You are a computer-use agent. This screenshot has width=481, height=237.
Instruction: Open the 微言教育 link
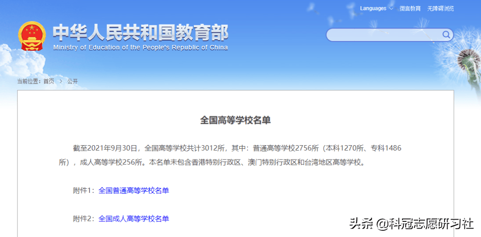coord(410,8)
